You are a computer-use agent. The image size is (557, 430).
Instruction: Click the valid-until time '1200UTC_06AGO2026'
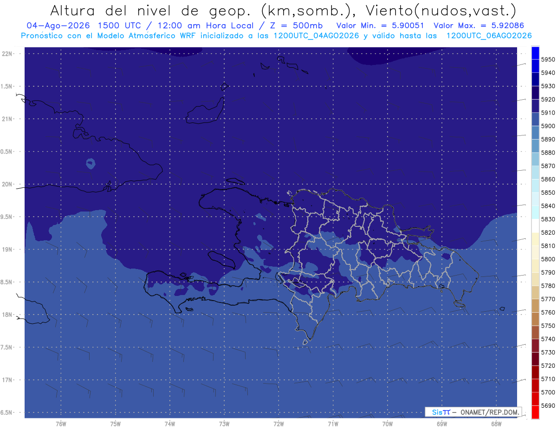(489, 35)
